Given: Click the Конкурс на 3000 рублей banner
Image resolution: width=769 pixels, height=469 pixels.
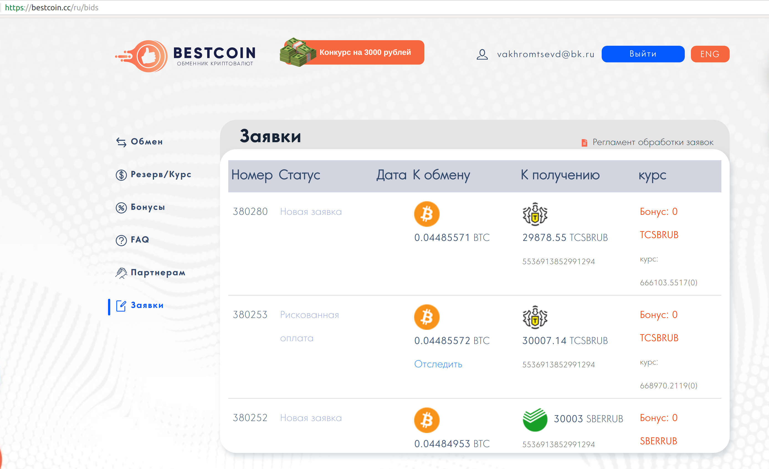Looking at the screenshot, I should click(365, 52).
